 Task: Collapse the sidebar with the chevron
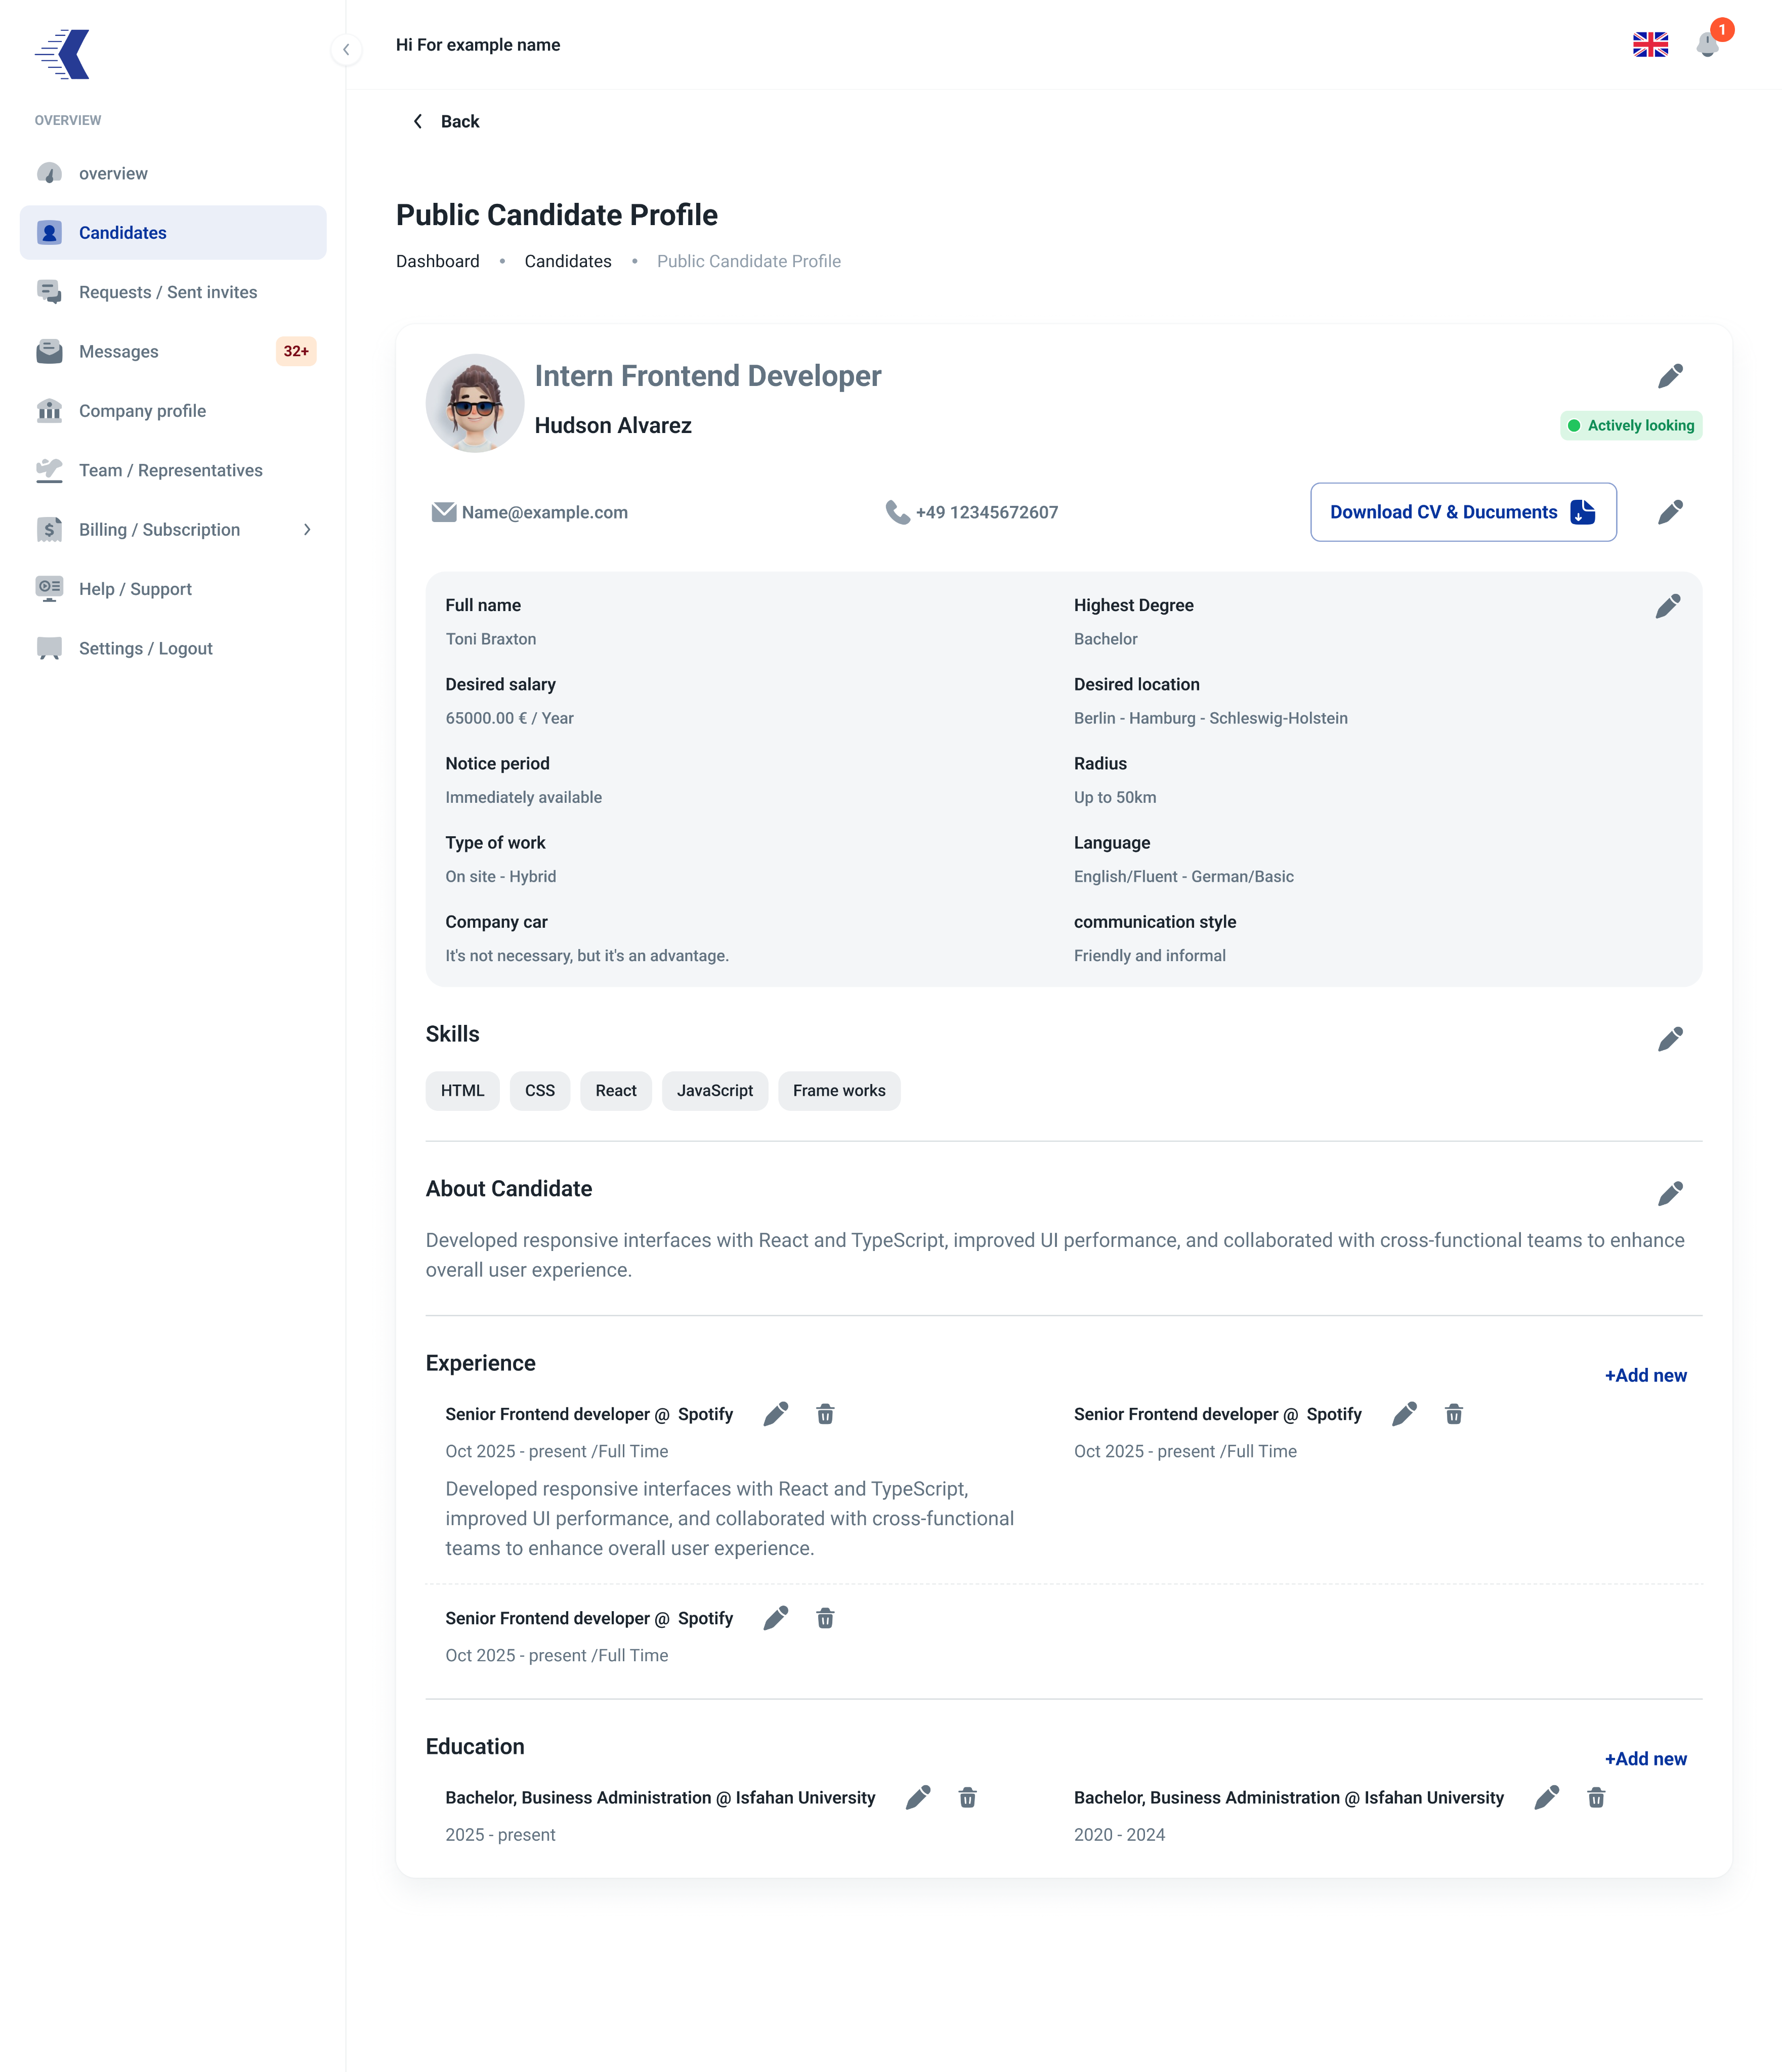point(346,49)
